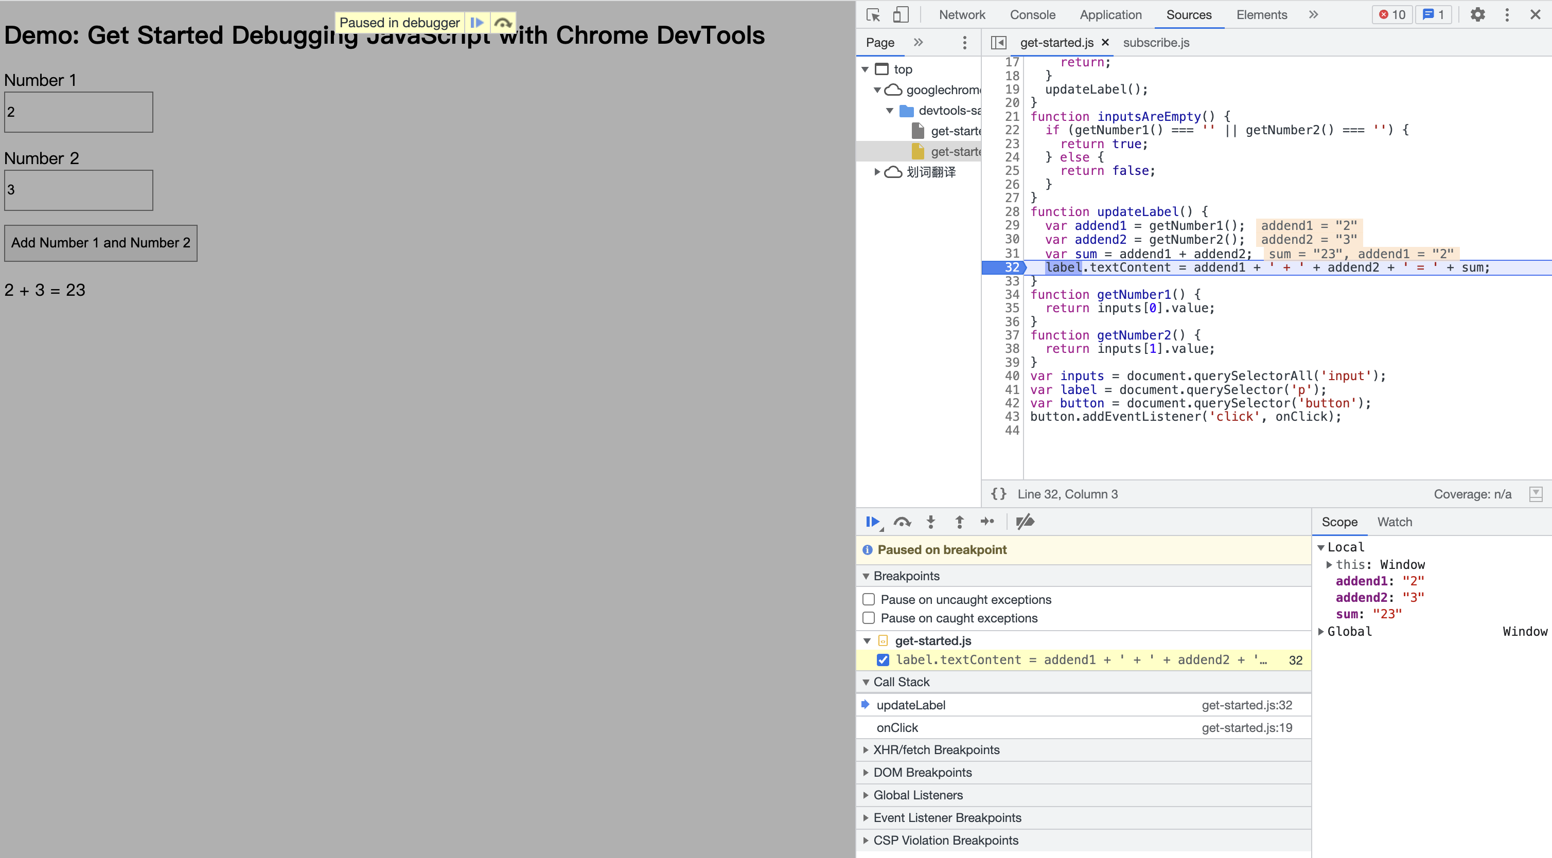This screenshot has height=858, width=1552.
Task: Select the Scope tab
Action: coord(1339,522)
